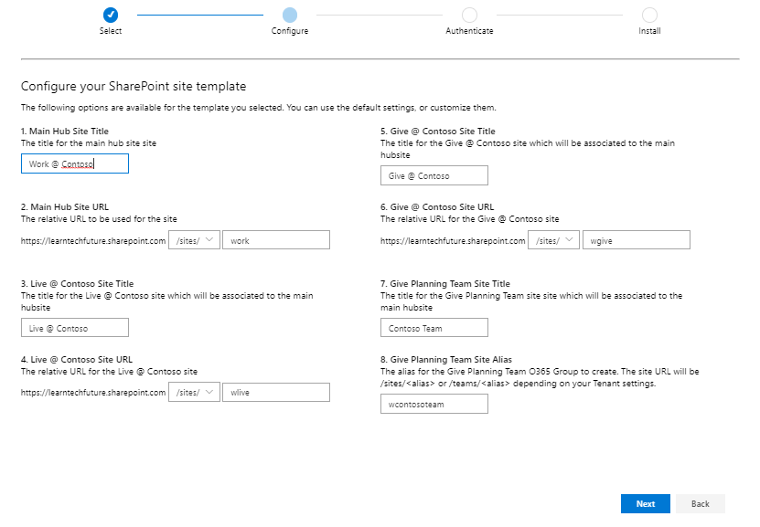Open the Main Hub Site URL path dropdown
The height and width of the screenshot is (527, 760).
[194, 240]
